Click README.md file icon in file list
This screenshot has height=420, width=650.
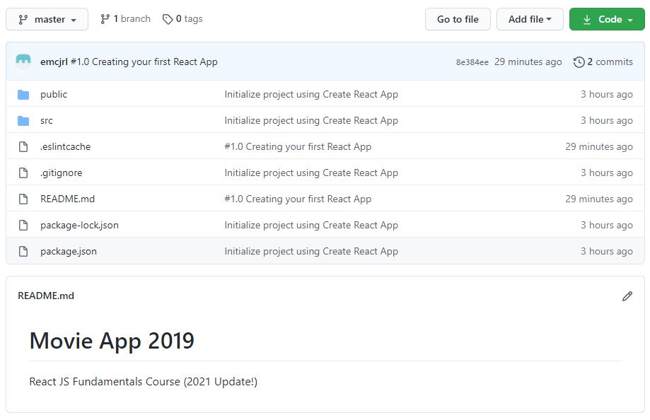[23, 199]
